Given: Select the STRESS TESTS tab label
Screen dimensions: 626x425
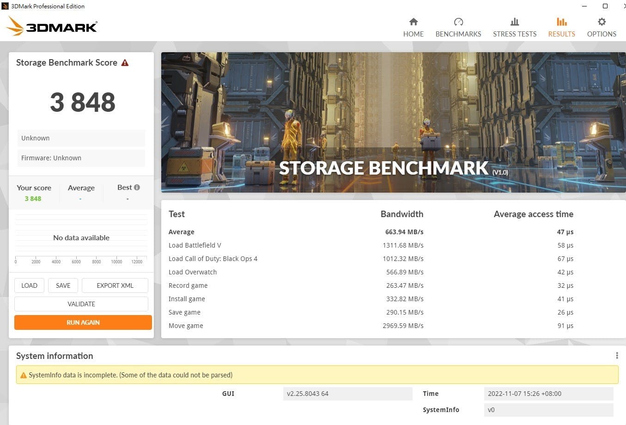Looking at the screenshot, I should pyautogui.click(x=515, y=34).
